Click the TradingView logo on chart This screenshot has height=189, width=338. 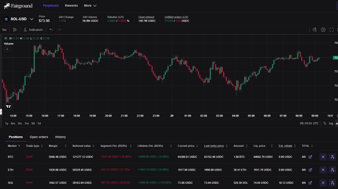(8, 106)
